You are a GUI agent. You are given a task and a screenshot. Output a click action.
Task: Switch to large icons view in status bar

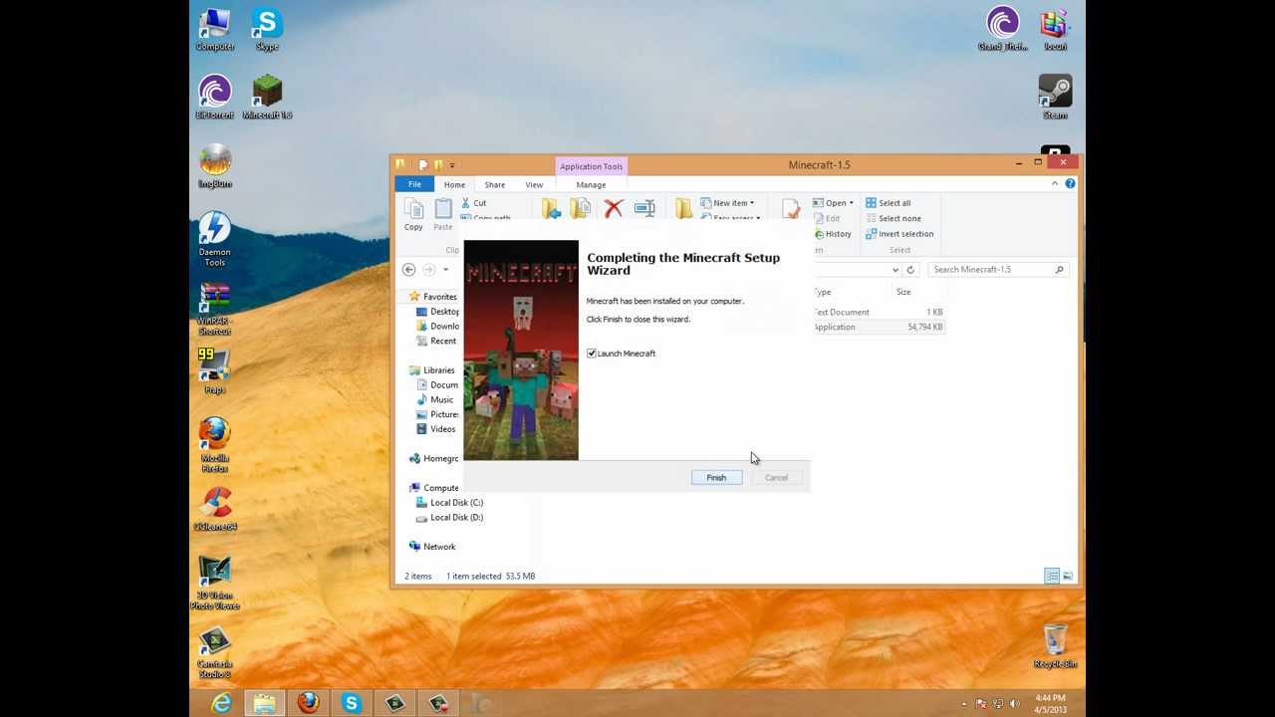click(x=1068, y=577)
